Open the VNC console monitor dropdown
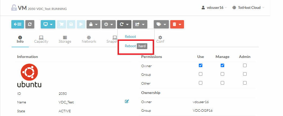 (x=48, y=24)
